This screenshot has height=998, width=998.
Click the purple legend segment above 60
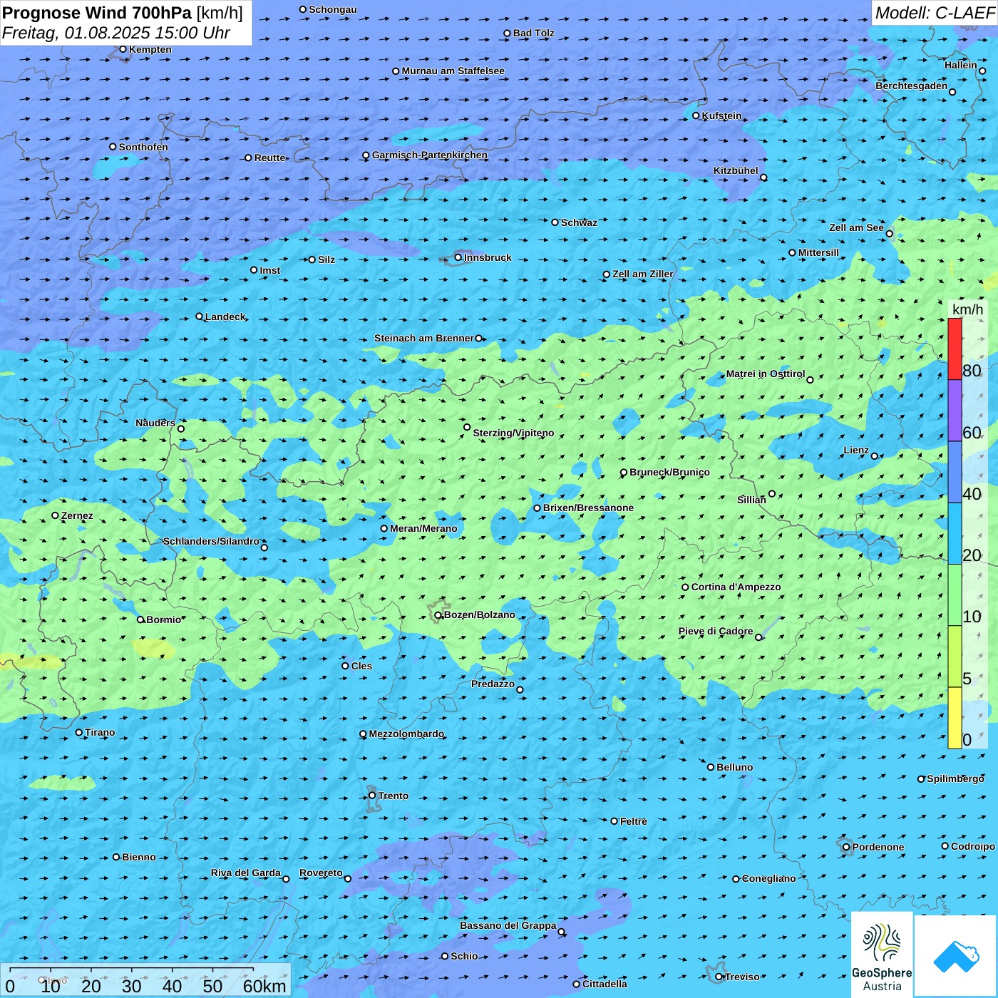click(955, 411)
